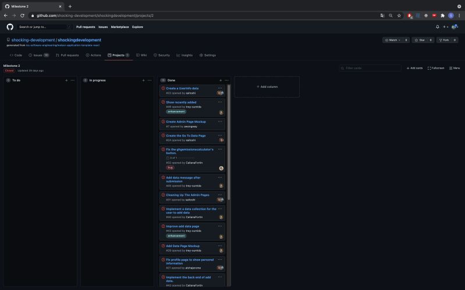Screen dimensions: 465x290
Task: Fork the repository with the Fork button
Action: pos(444,40)
